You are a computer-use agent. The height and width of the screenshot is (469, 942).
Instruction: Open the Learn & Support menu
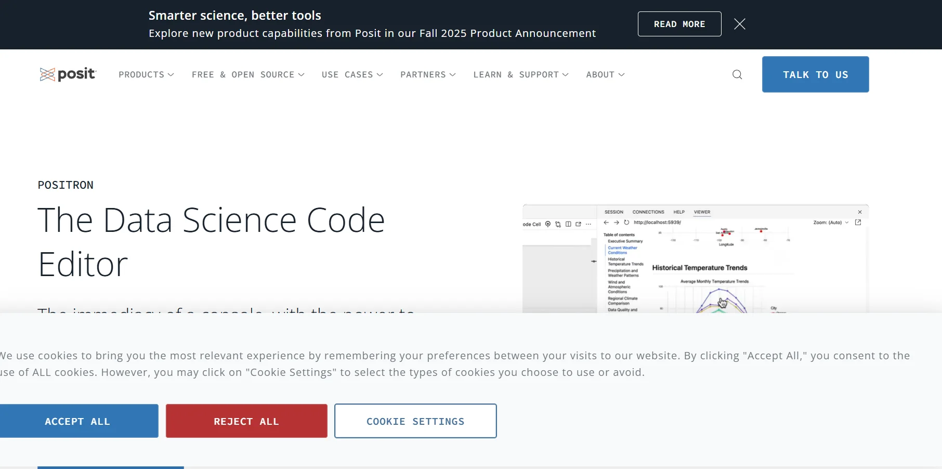[x=521, y=74]
